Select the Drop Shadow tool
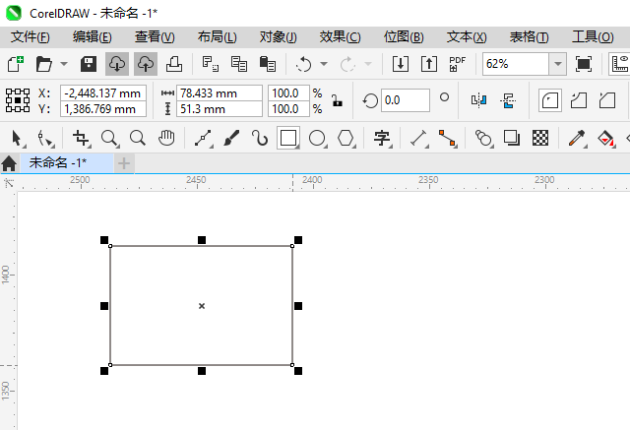 point(512,138)
